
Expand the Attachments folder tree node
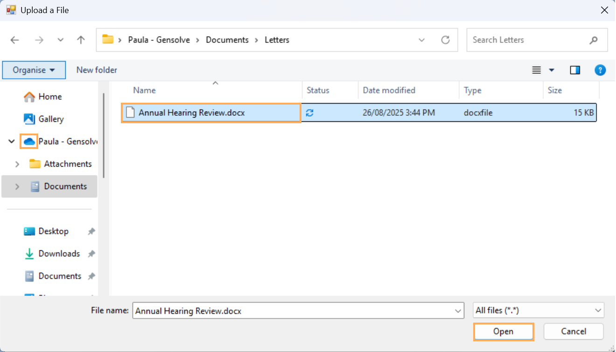coord(18,164)
